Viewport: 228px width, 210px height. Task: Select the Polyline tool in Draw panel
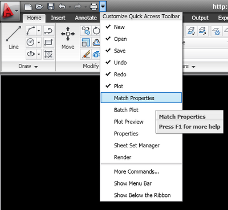pos(48,31)
